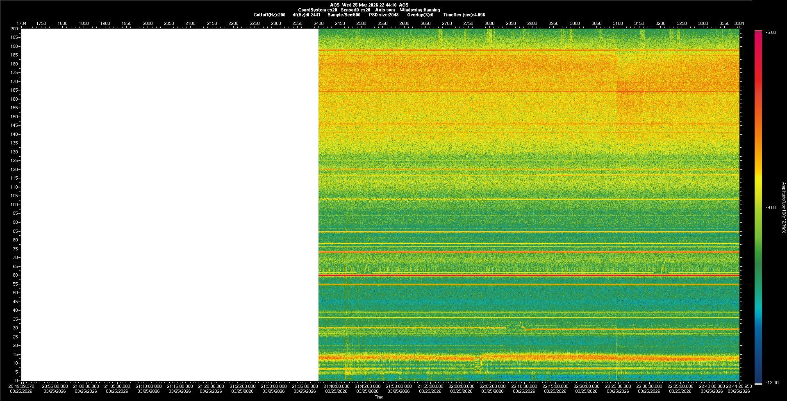Click the Sample/Sec:500 header label
The width and height of the screenshot is (787, 401).
[344, 15]
